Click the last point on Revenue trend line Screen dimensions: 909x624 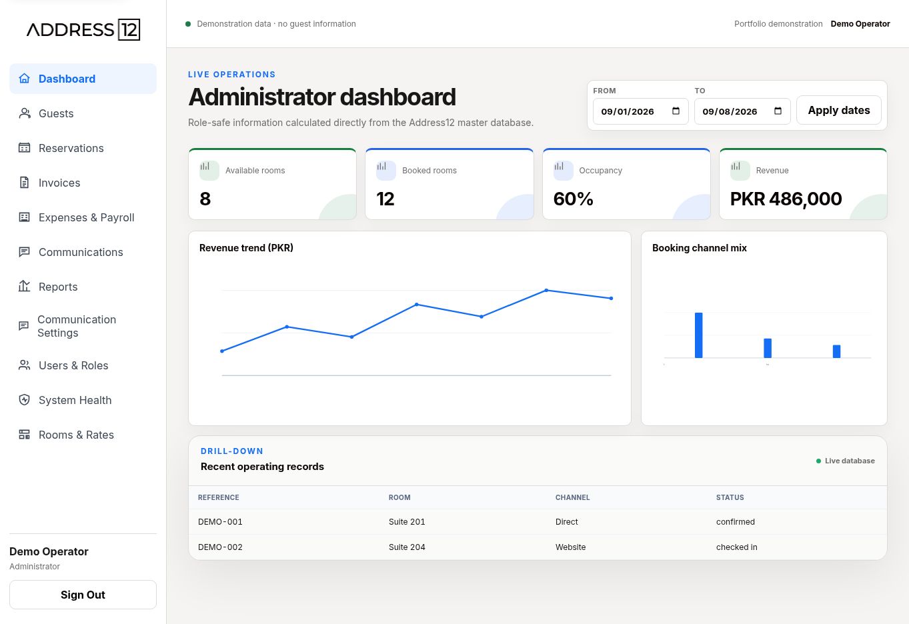click(x=612, y=298)
